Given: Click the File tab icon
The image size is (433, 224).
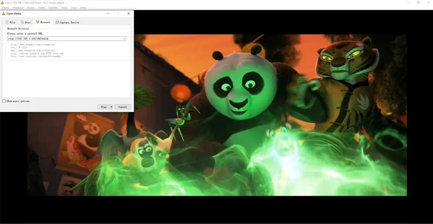Looking at the screenshot, I should click(x=7, y=23).
